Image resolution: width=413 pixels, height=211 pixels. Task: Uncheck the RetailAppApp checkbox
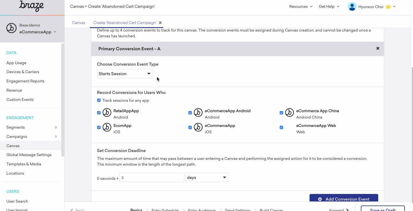click(99, 113)
